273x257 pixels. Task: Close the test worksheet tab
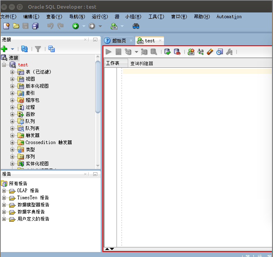(x=160, y=40)
